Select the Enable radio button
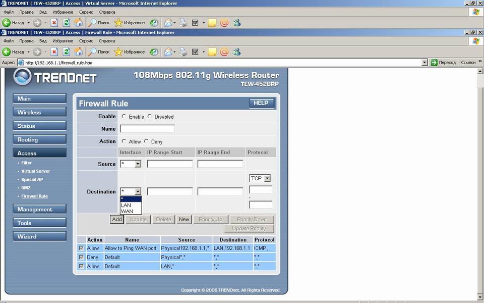 coord(124,116)
